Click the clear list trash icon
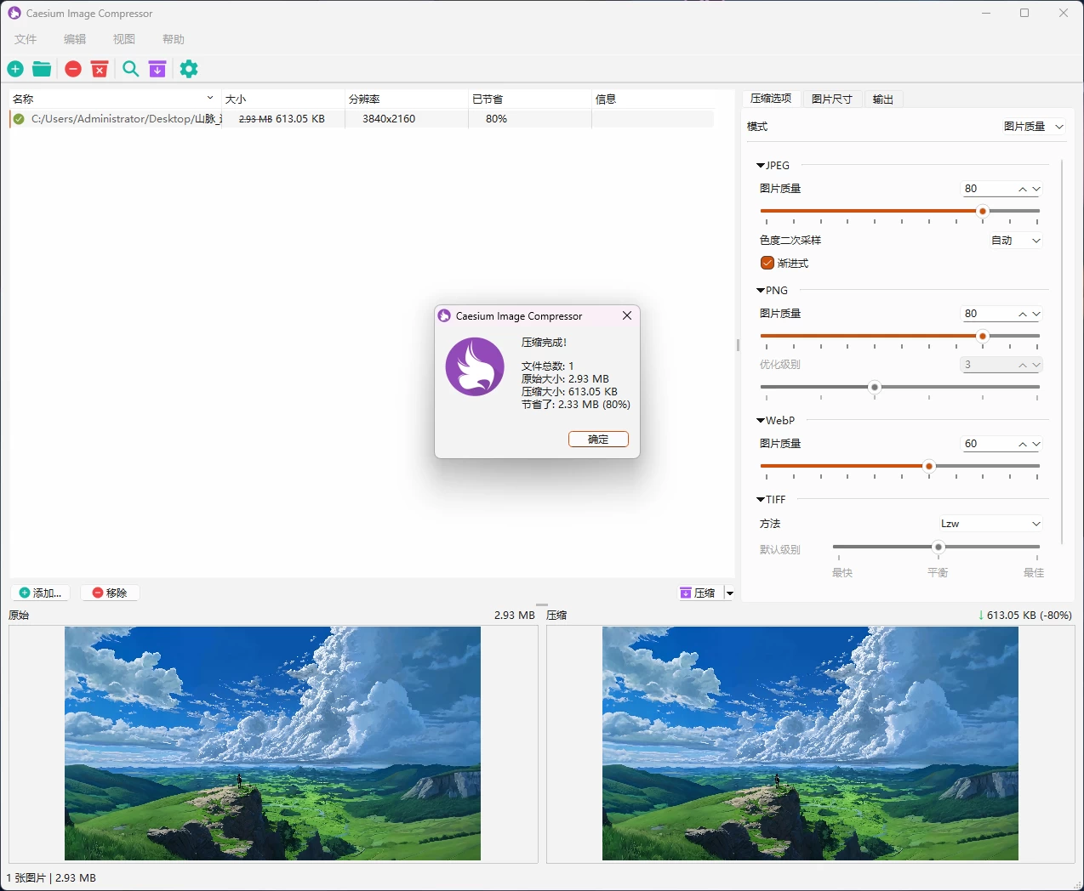Viewport: 1084px width, 891px height. point(100,69)
